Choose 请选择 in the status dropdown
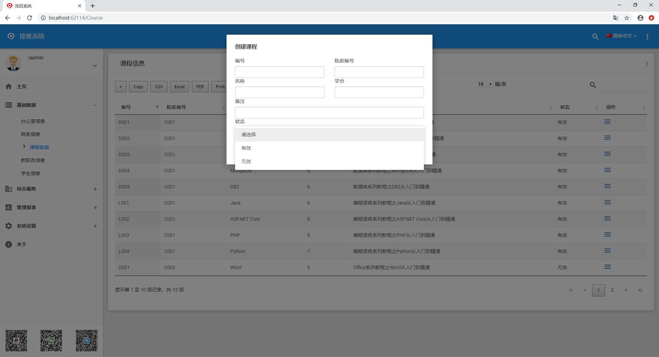The height and width of the screenshot is (357, 659). tap(329, 135)
